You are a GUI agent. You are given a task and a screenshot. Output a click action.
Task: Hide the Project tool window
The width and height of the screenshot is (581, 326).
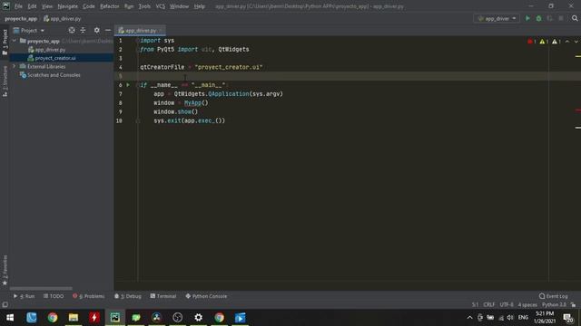pos(108,30)
